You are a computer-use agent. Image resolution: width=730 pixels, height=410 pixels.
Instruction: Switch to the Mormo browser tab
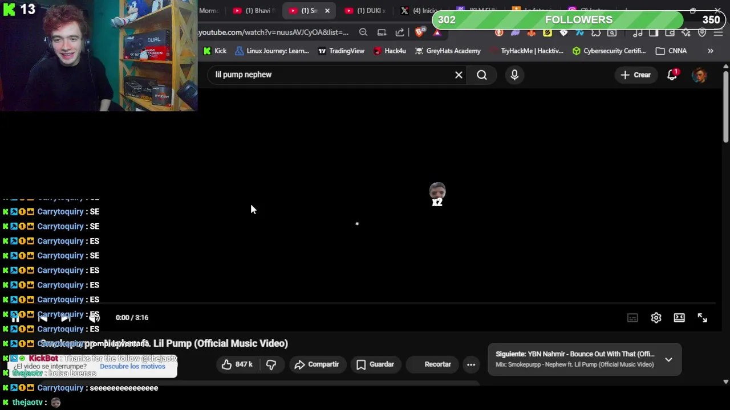pyautogui.click(x=209, y=11)
